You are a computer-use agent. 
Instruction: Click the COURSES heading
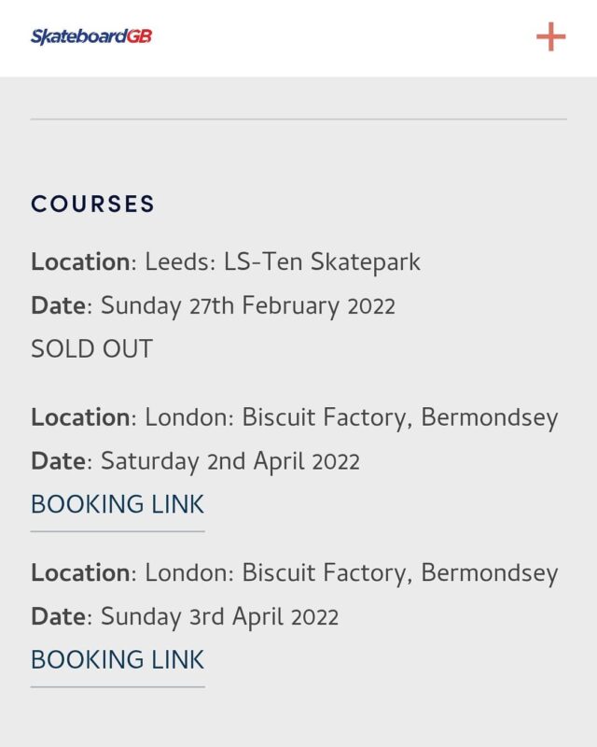click(x=93, y=204)
